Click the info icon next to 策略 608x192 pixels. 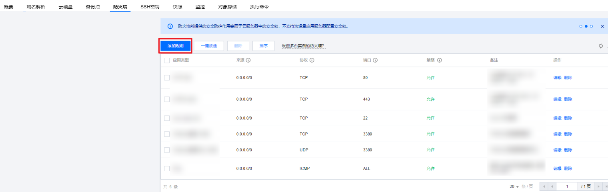439,60
